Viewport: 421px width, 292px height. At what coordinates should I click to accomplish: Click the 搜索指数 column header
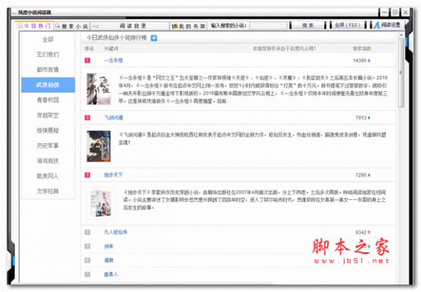[x=362, y=48]
